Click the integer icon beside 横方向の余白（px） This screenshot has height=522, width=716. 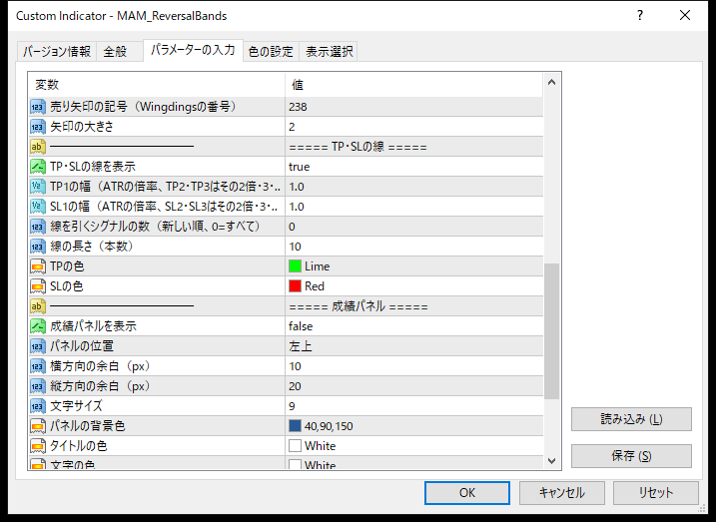tap(38, 366)
